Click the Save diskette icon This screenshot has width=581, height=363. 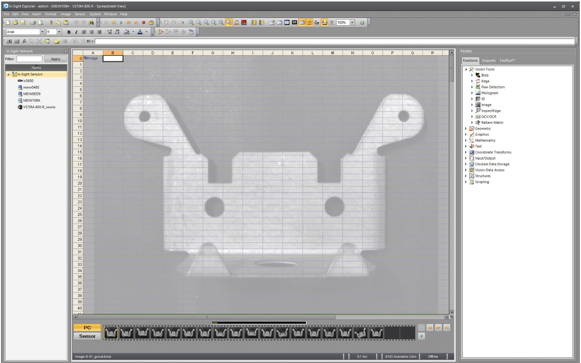coord(23,23)
